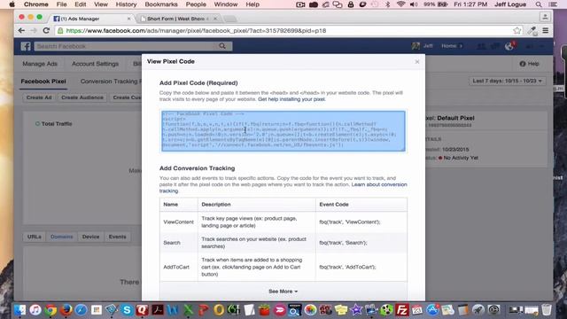Image resolution: width=567 pixels, height=319 pixels.
Task: Click the fbq('track', 'AddToCart'); event code
Action: tap(347, 267)
